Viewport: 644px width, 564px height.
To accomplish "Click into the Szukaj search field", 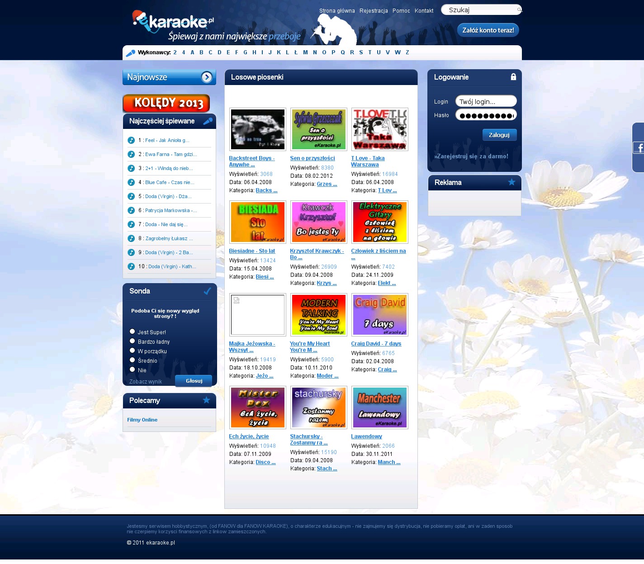I will coord(482,10).
